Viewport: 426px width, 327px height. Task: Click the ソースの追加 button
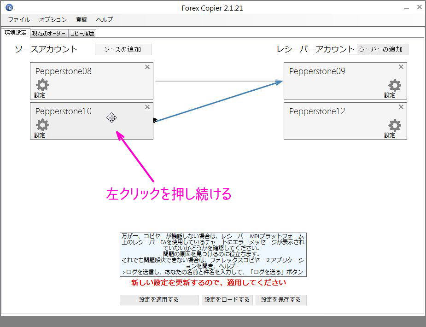click(x=123, y=49)
